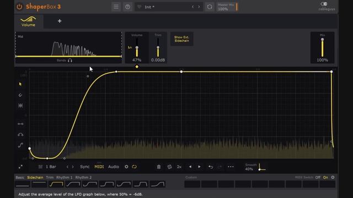Image resolution: width=353 pixels, height=198 pixels.
Task: Adjust the Volume slider handle
Action: pyautogui.click(x=137, y=48)
